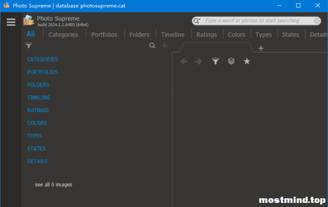Screen dimensions: 328x207
Task: Open the search options magnifier dropdown
Action: click(197, 21)
